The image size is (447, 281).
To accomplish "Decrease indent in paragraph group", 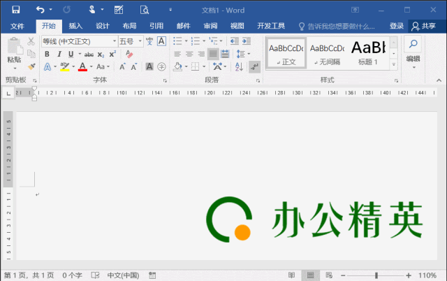I will pos(235,41).
